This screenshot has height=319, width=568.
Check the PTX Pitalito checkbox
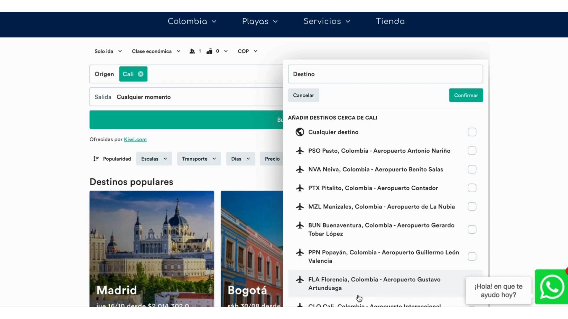(472, 188)
